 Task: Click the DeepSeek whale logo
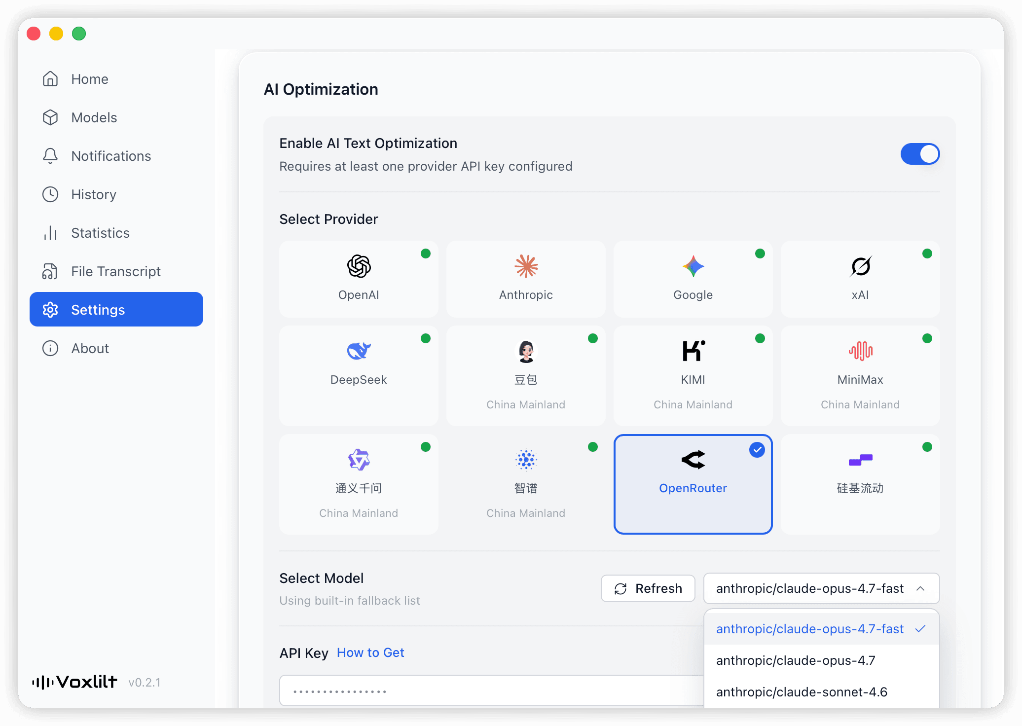[359, 351]
